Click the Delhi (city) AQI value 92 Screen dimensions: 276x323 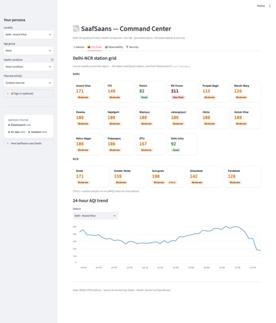pyautogui.click(x=173, y=144)
